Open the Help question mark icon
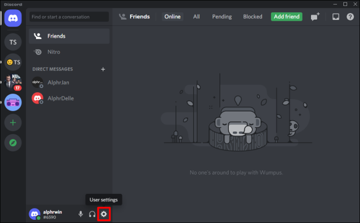The width and height of the screenshot is (360, 223). (350, 17)
